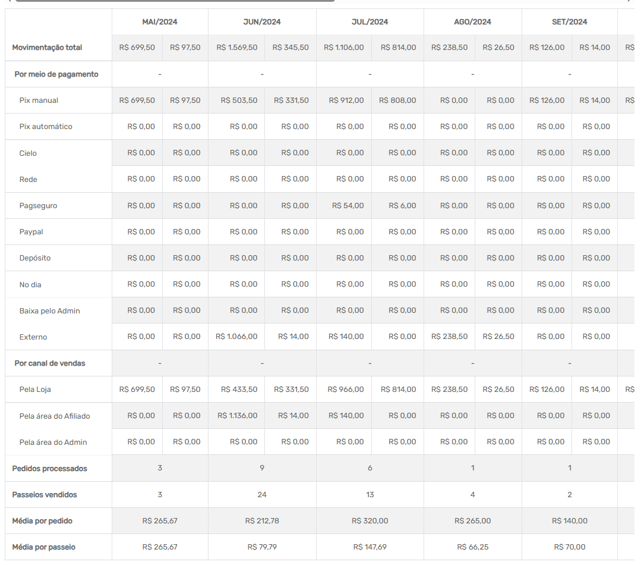Click R$ 126,00 in the Movimentação total row
The image size is (641, 565).
pyautogui.click(x=547, y=48)
